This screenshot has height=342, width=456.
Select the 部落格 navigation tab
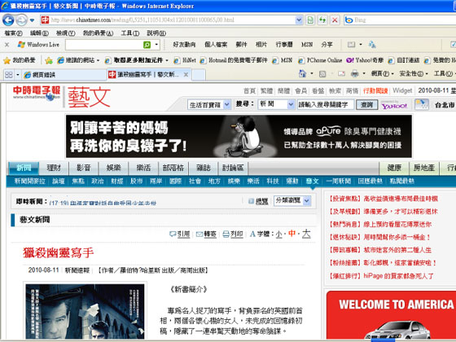coord(173,168)
